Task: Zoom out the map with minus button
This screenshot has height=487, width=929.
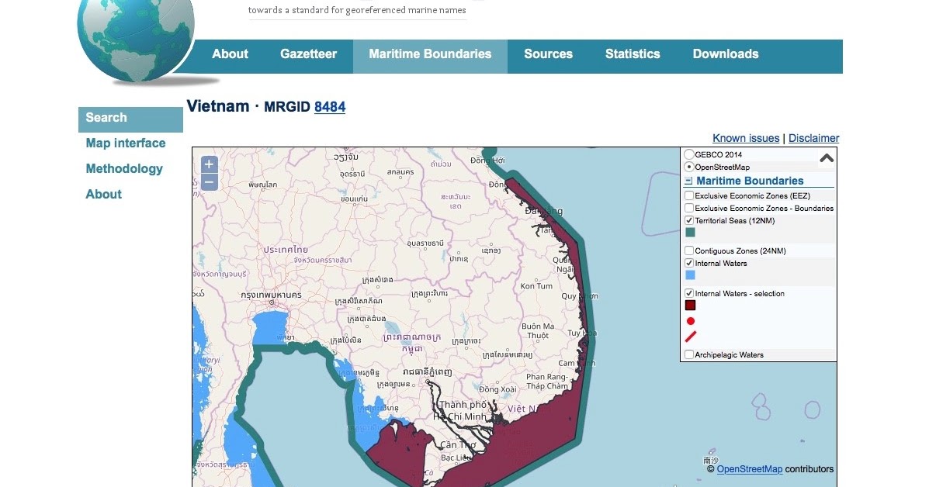Action: (x=209, y=181)
